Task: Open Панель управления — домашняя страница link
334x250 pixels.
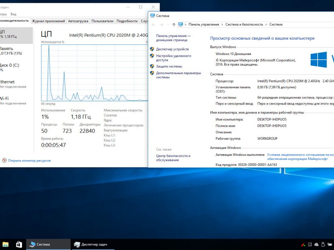Action: pos(173,38)
